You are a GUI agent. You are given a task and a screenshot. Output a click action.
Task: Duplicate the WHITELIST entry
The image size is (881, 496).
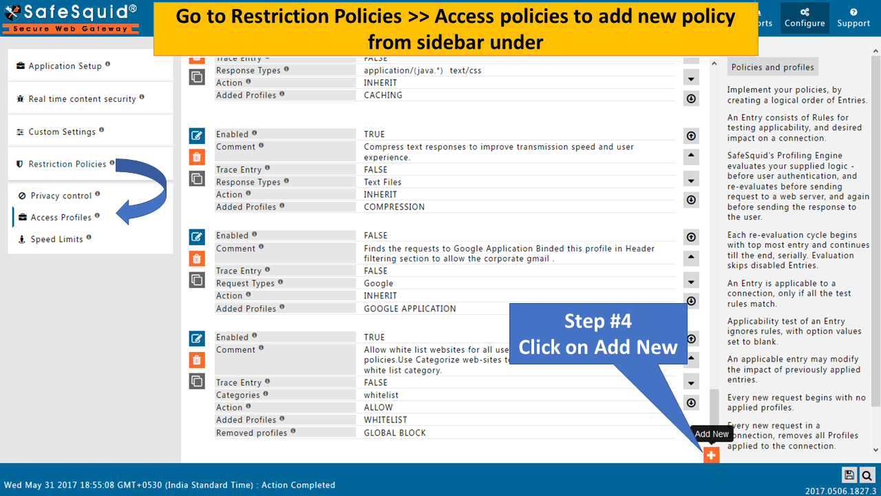[x=197, y=381]
